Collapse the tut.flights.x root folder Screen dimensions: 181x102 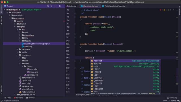(x=5, y=10)
